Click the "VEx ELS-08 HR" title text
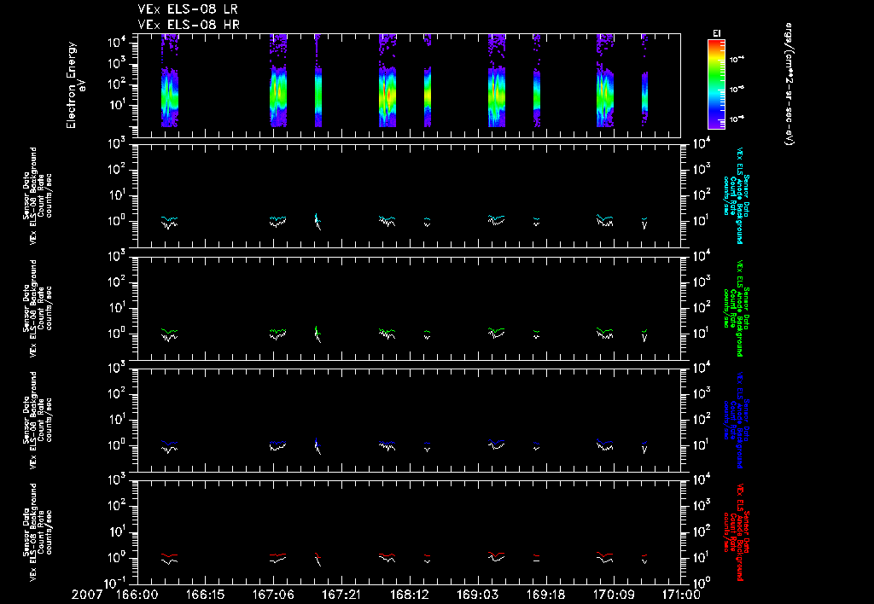This screenshot has width=874, height=604. point(189,25)
